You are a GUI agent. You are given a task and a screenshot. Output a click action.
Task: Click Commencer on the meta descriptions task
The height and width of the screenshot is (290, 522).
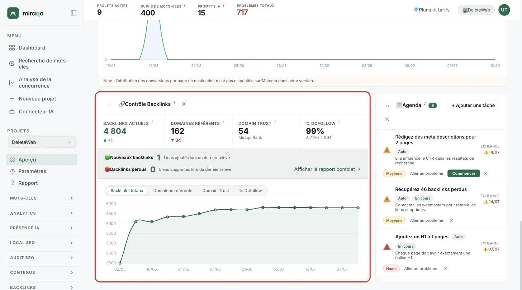pos(464,173)
